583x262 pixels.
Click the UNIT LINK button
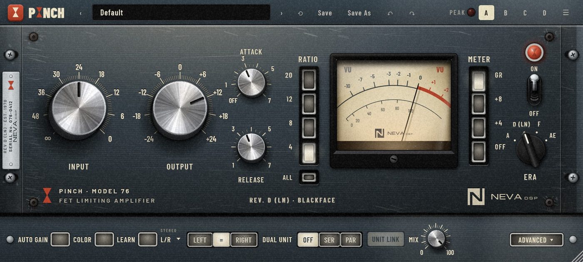pyautogui.click(x=386, y=239)
